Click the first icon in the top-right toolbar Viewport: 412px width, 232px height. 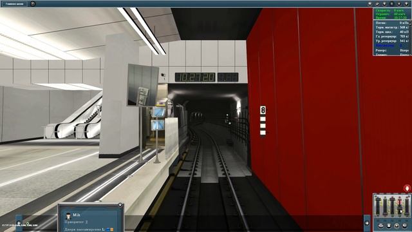[370, 4]
